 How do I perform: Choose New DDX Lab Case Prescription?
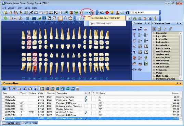(x=105, y=18)
